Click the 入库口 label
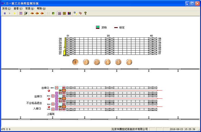The image size is (201, 132). coord(37,109)
